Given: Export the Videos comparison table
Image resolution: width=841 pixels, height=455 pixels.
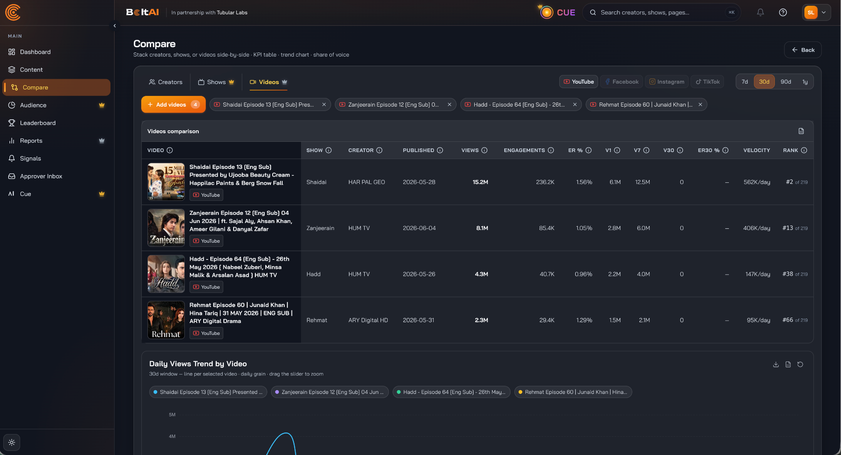Looking at the screenshot, I should [801, 131].
